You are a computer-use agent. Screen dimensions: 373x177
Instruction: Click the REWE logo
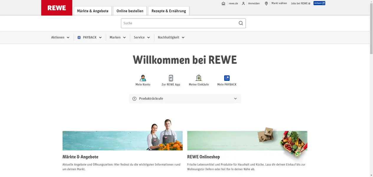[x=57, y=8]
